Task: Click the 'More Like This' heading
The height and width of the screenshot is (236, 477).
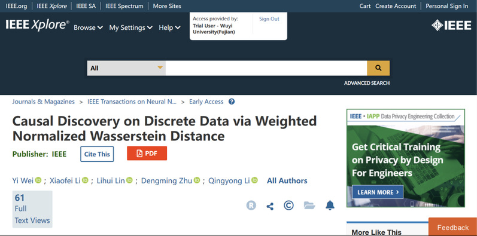Action: pos(376,232)
